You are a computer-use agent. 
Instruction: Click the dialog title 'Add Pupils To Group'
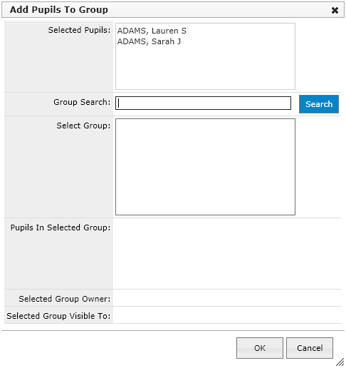tap(59, 10)
